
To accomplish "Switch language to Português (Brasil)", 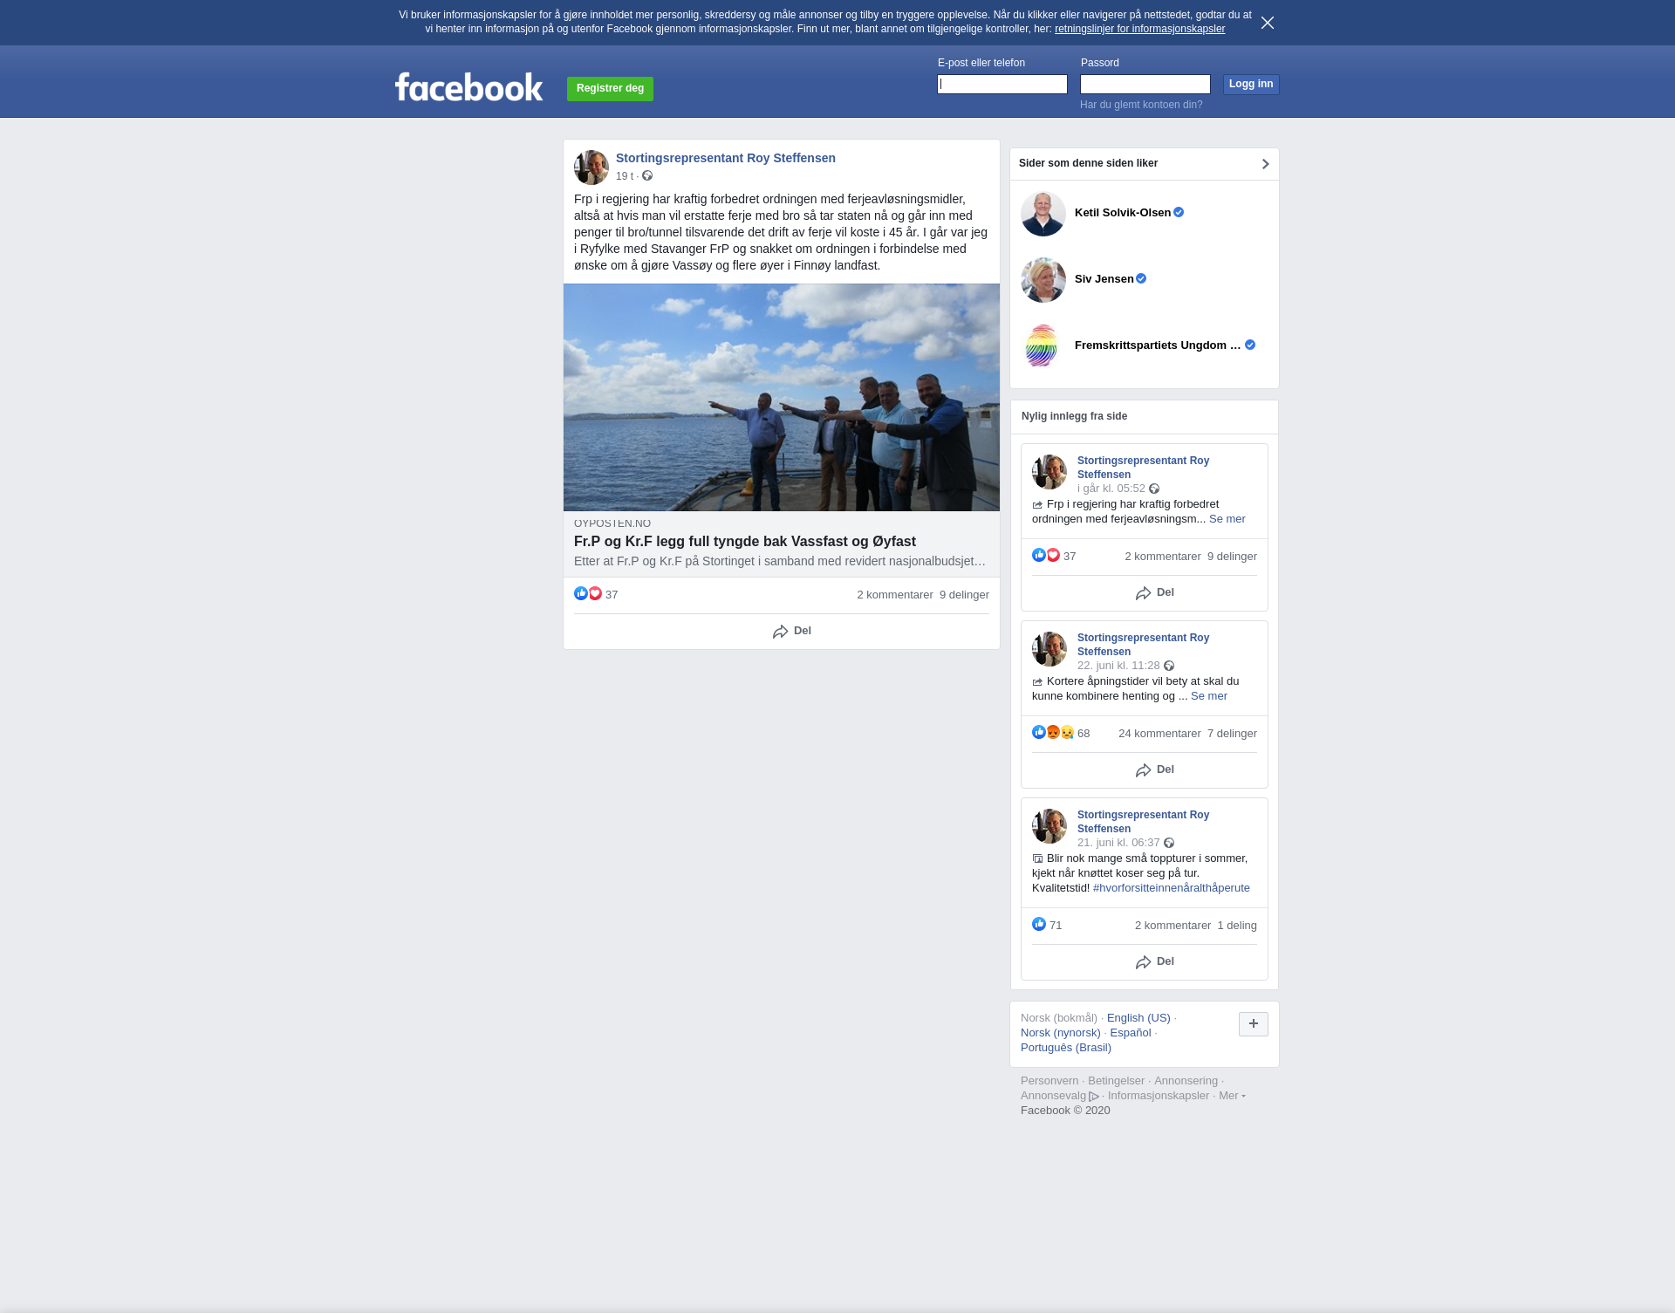I will [1066, 1048].
